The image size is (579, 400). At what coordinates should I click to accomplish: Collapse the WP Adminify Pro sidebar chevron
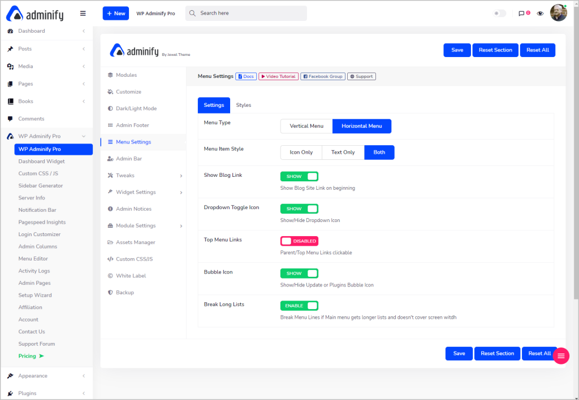pos(84,136)
